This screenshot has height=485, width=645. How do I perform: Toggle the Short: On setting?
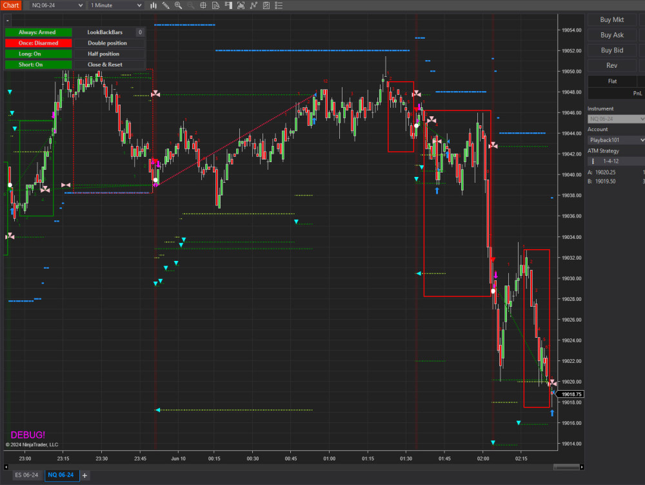click(x=37, y=64)
